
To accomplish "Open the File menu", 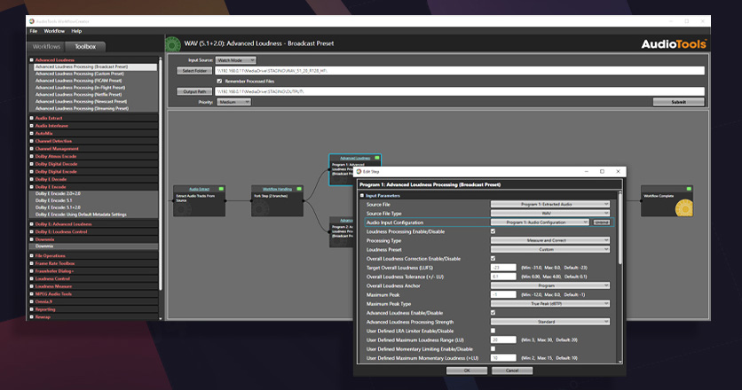I will click(x=34, y=31).
